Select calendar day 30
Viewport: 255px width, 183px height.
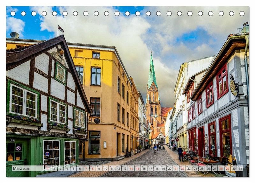point(234,168)
